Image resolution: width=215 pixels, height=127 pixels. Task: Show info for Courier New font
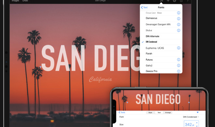point(179,13)
